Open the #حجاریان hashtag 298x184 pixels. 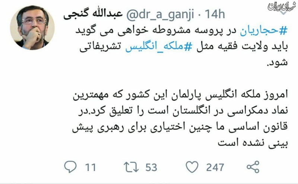click(x=264, y=30)
